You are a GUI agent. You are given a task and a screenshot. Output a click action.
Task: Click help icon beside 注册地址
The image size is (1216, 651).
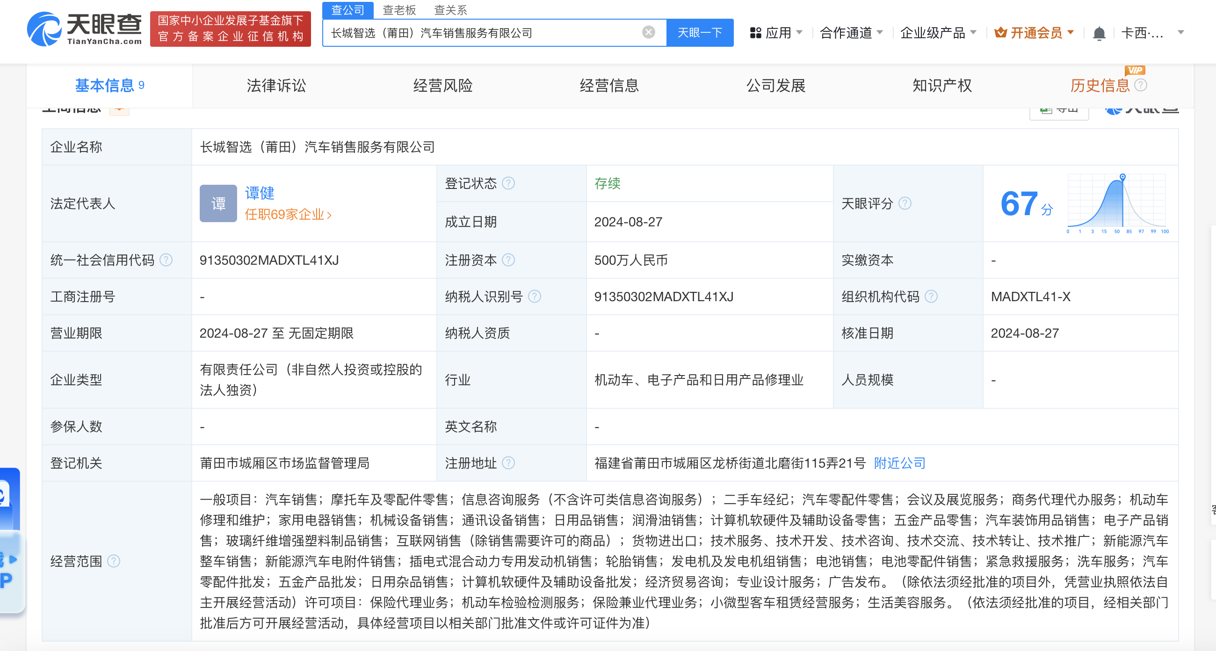[x=508, y=463]
